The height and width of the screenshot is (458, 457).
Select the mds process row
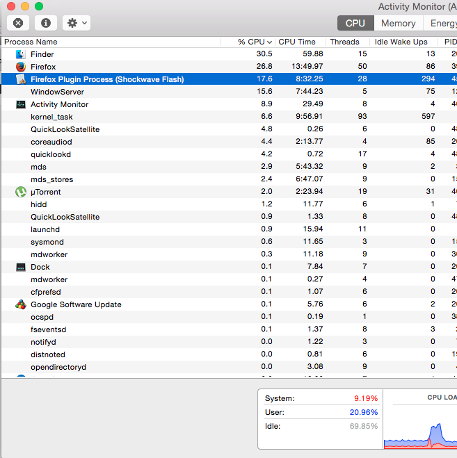click(x=230, y=167)
